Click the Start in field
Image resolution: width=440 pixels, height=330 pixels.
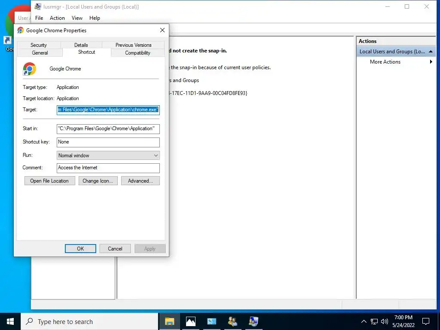(x=108, y=129)
